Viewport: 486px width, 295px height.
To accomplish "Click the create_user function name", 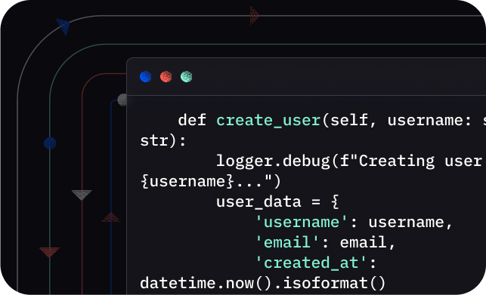I will (268, 121).
